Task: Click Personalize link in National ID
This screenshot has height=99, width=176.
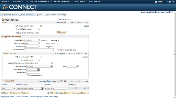Action: pyautogui.click(x=42, y=81)
